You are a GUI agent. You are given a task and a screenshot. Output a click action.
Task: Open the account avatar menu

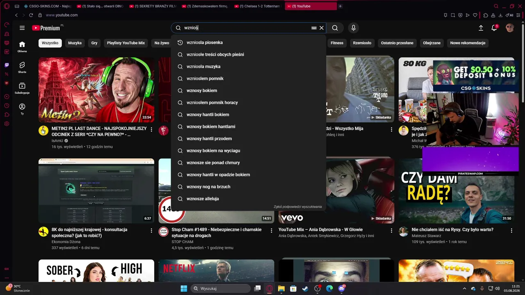[x=510, y=28]
